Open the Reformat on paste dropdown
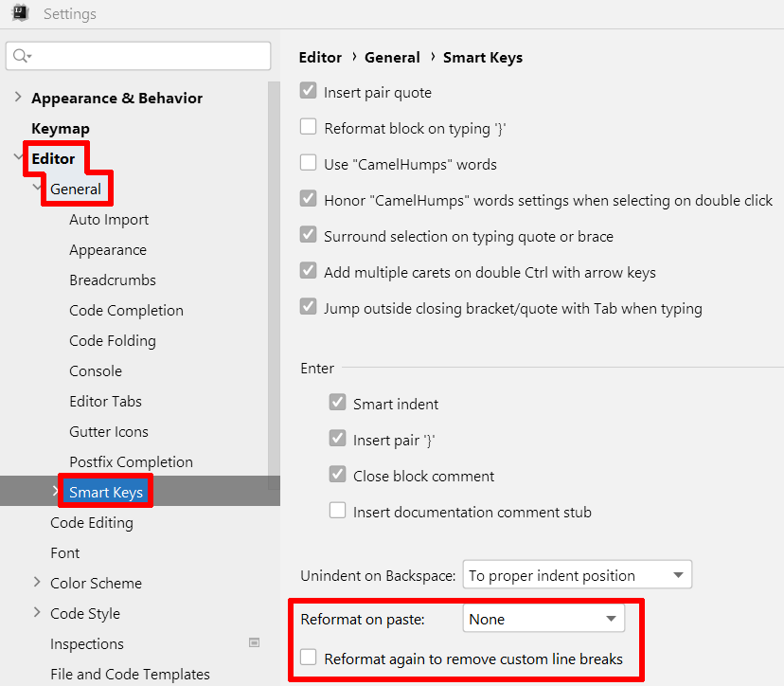The height and width of the screenshot is (686, 784). tap(543, 618)
